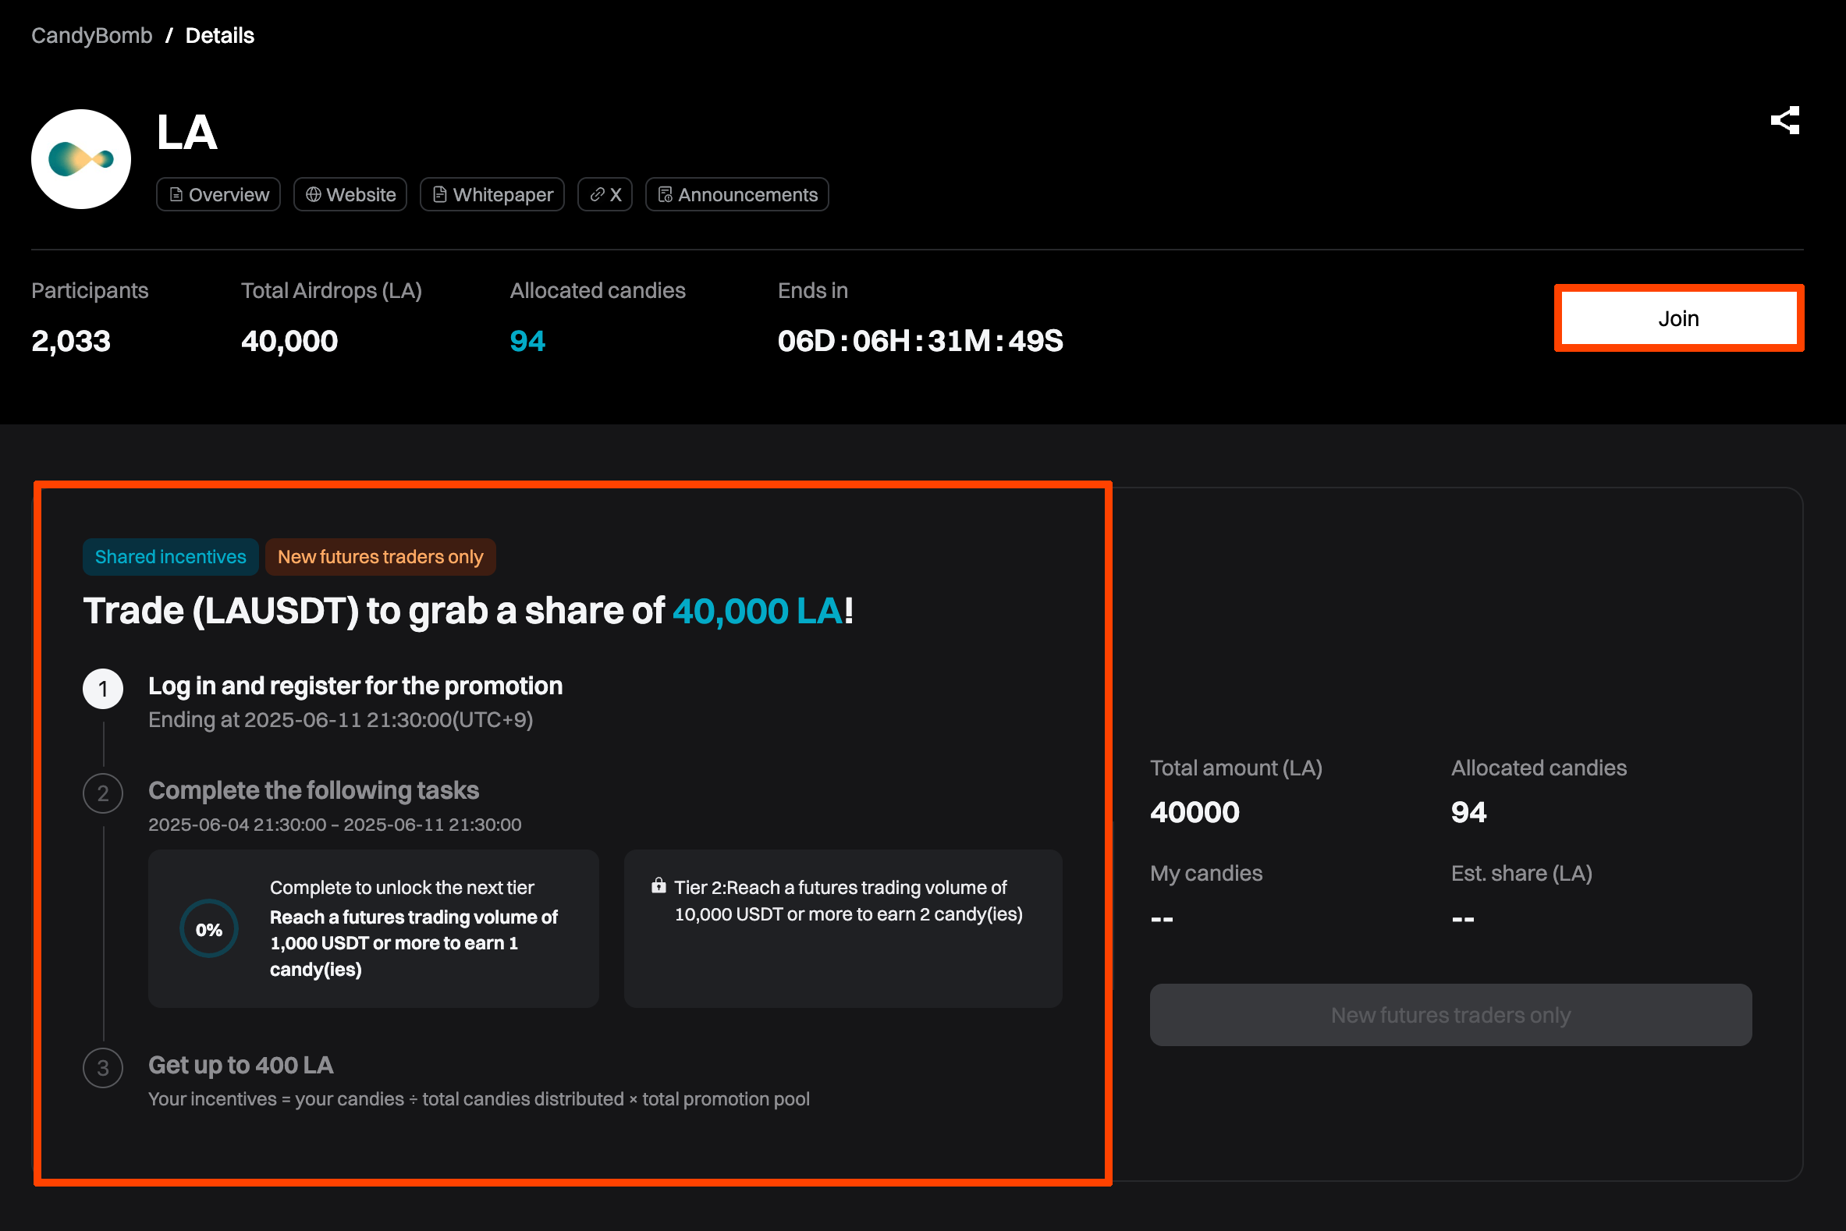Open the Announcements link
Screen dimensions: 1846x1231
coord(737,195)
